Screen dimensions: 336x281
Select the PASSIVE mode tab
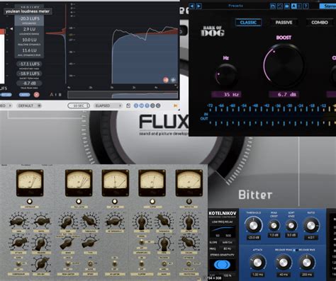pos(284,23)
